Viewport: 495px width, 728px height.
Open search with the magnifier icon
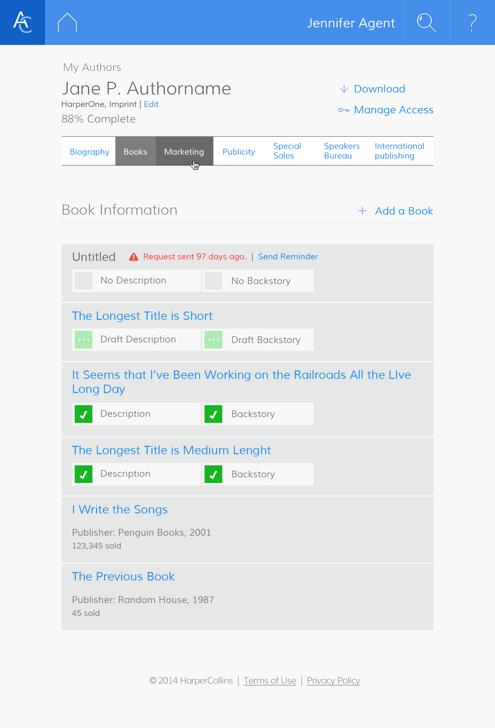click(426, 23)
